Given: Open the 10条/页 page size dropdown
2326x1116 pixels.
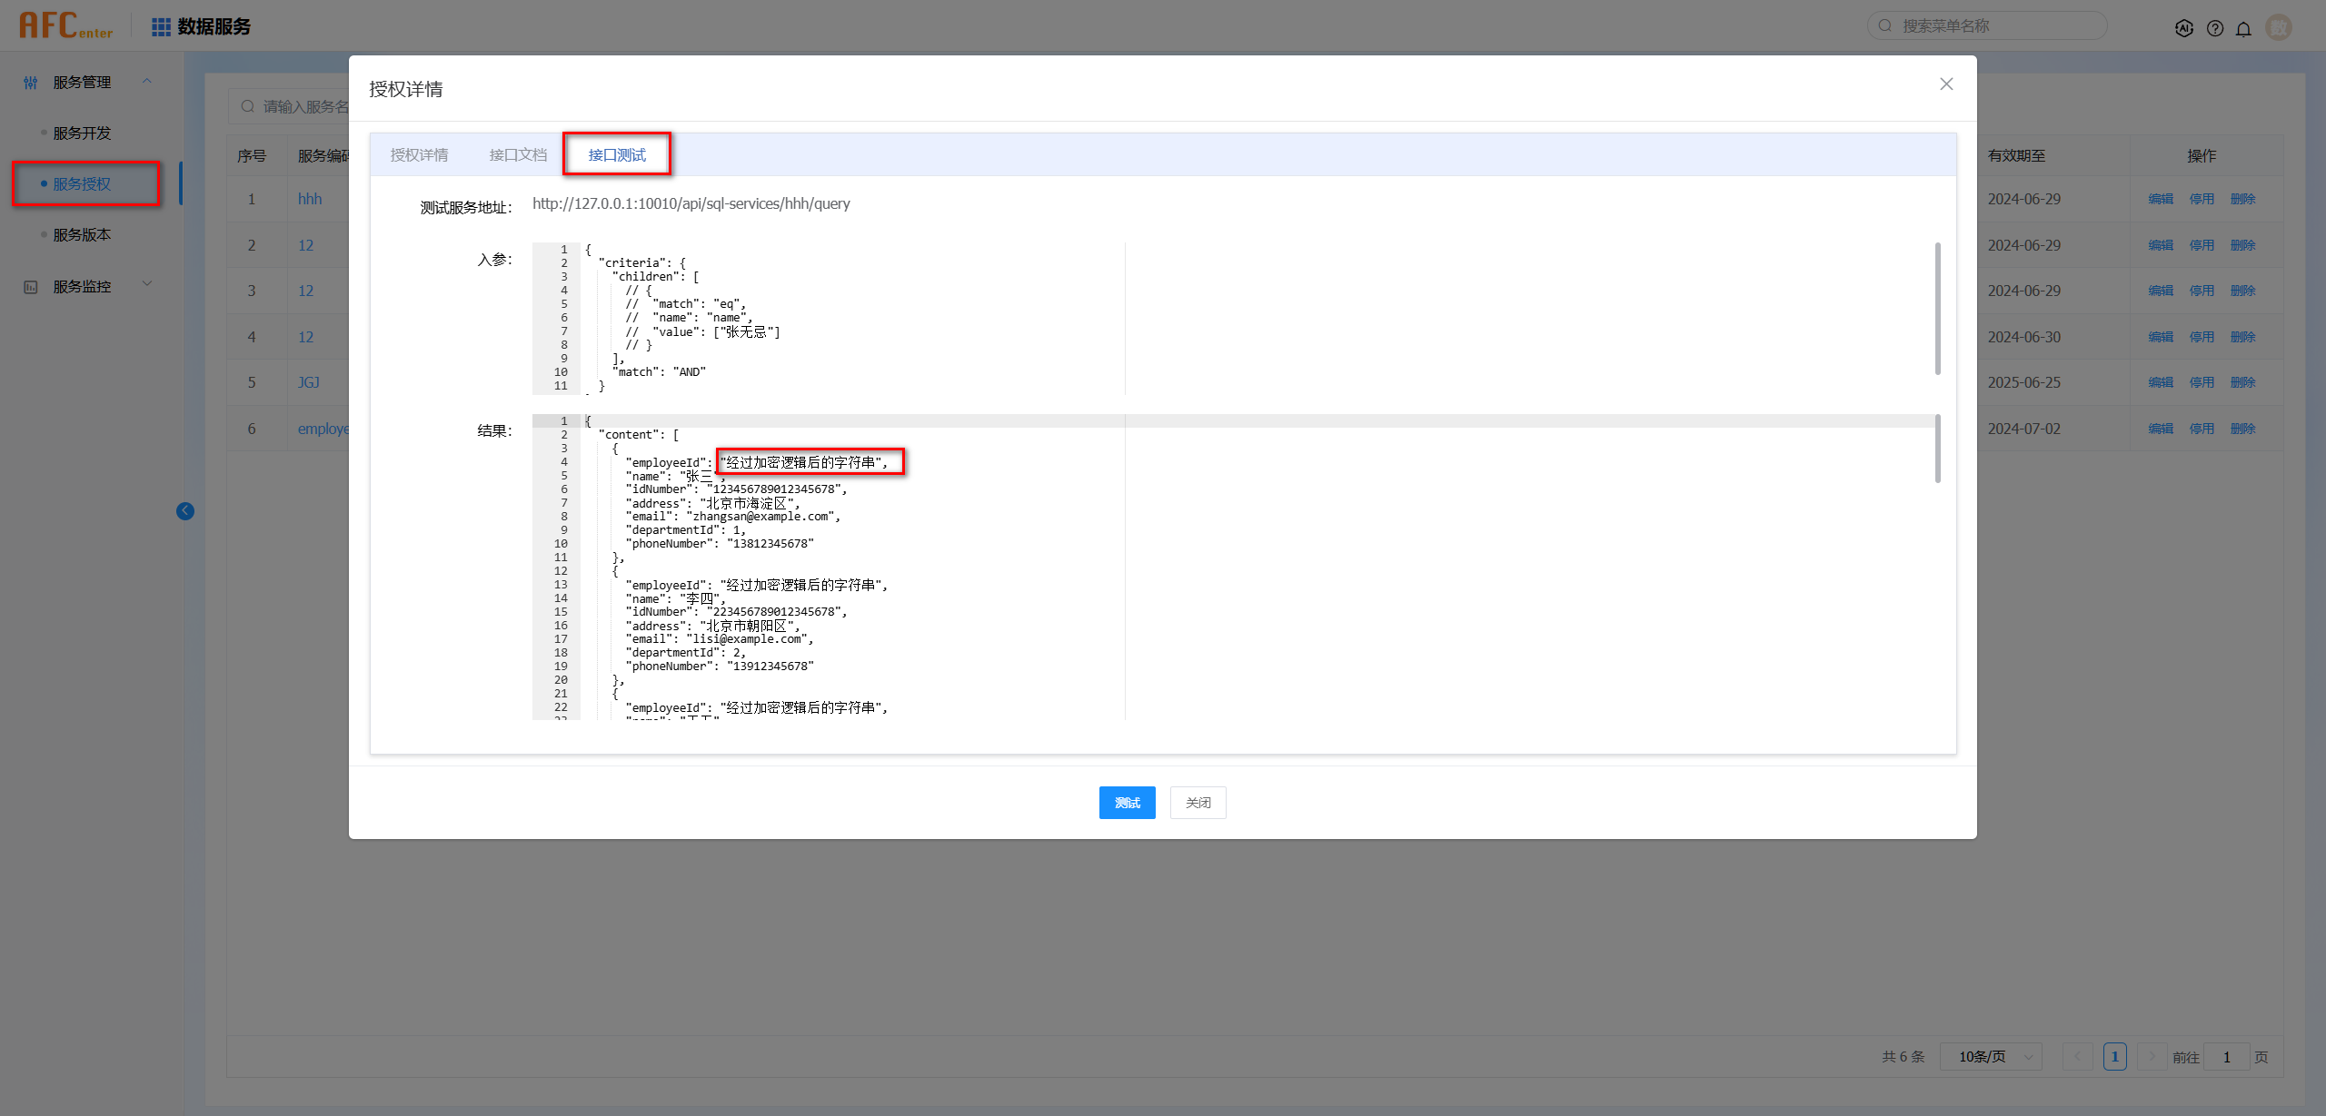Looking at the screenshot, I should (1990, 1057).
